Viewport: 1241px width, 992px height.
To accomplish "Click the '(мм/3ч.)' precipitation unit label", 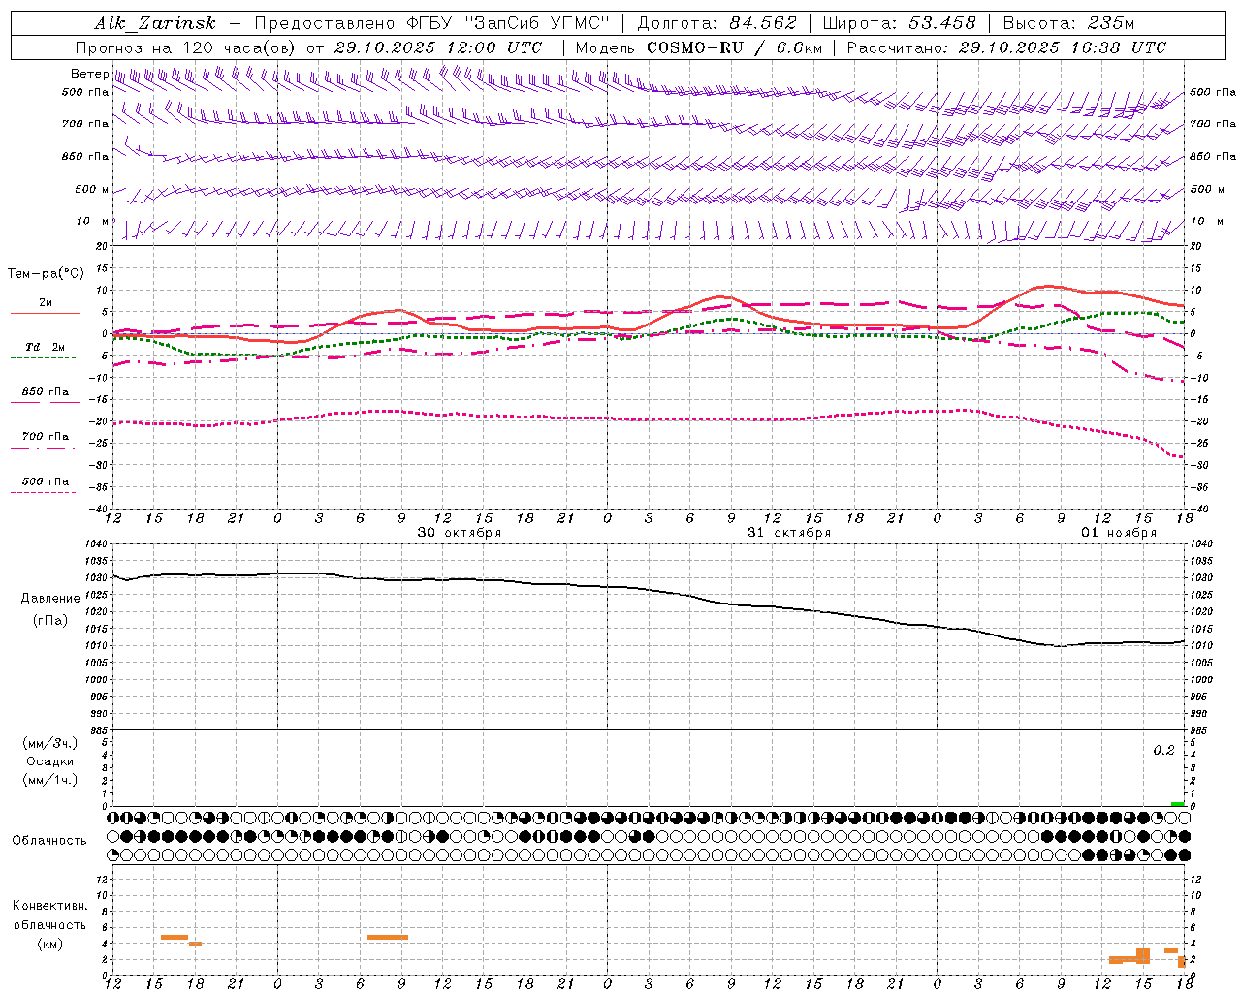I will (50, 743).
